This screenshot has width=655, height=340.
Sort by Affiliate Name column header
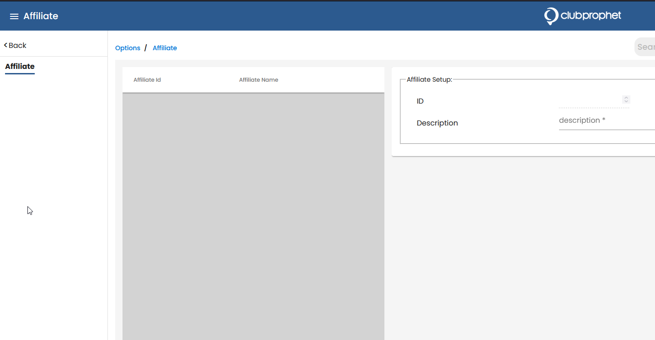259,80
